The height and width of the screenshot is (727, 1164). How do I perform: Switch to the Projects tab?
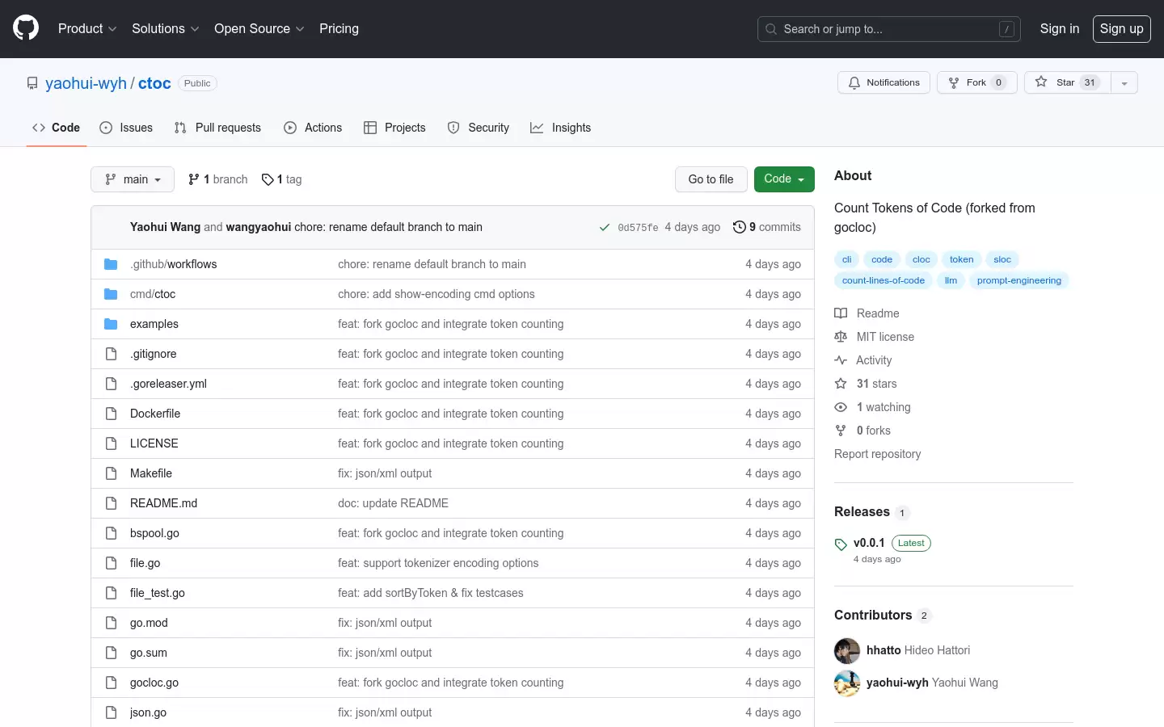[x=394, y=128]
